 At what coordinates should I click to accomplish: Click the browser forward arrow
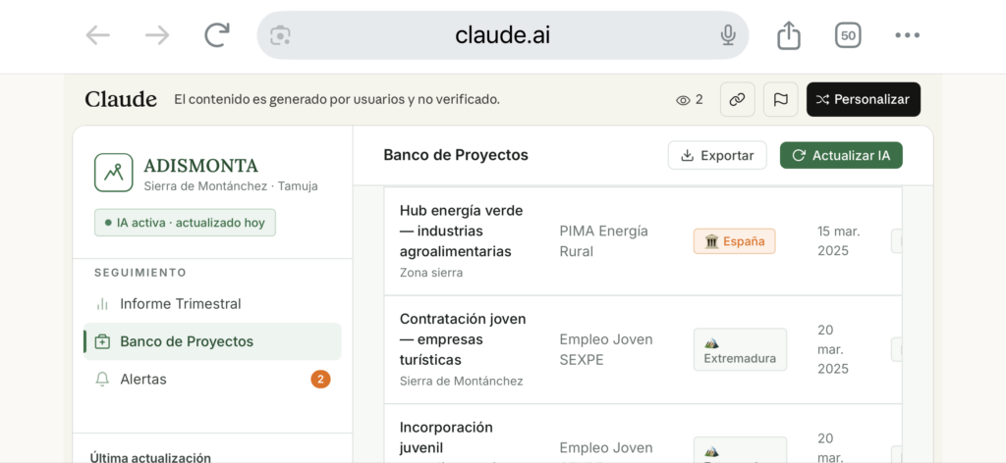[x=157, y=35]
